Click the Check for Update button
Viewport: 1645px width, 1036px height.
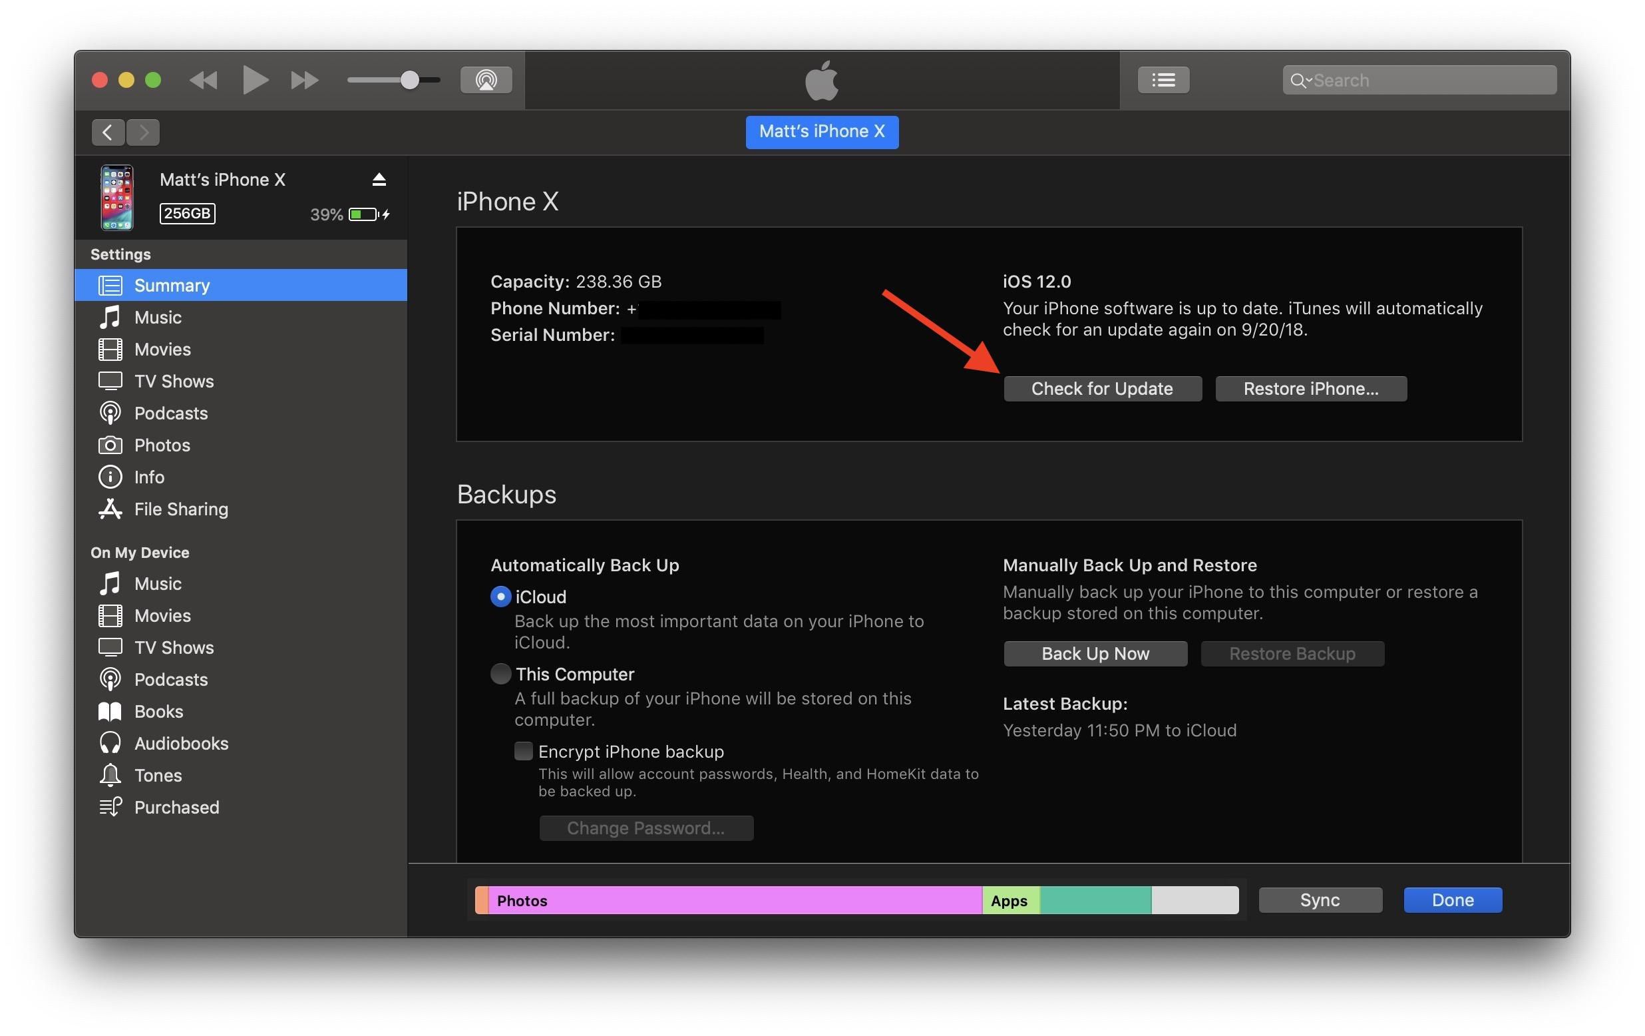[x=1103, y=389]
